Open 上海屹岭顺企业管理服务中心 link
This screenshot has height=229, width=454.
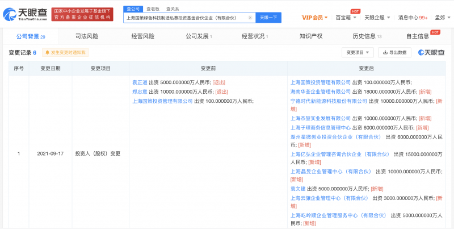click(x=338, y=216)
